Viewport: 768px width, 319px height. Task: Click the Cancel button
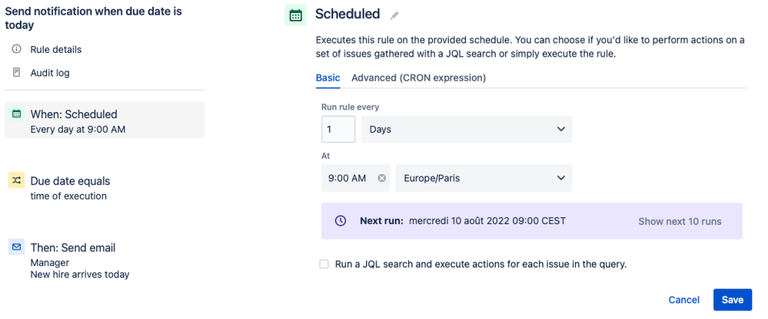pos(683,300)
